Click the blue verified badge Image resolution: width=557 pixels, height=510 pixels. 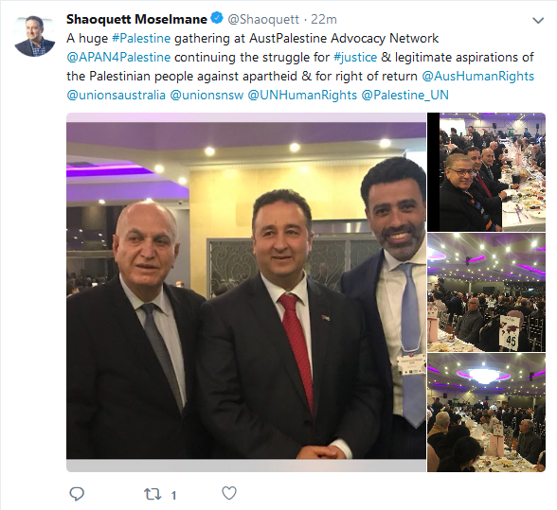217,18
